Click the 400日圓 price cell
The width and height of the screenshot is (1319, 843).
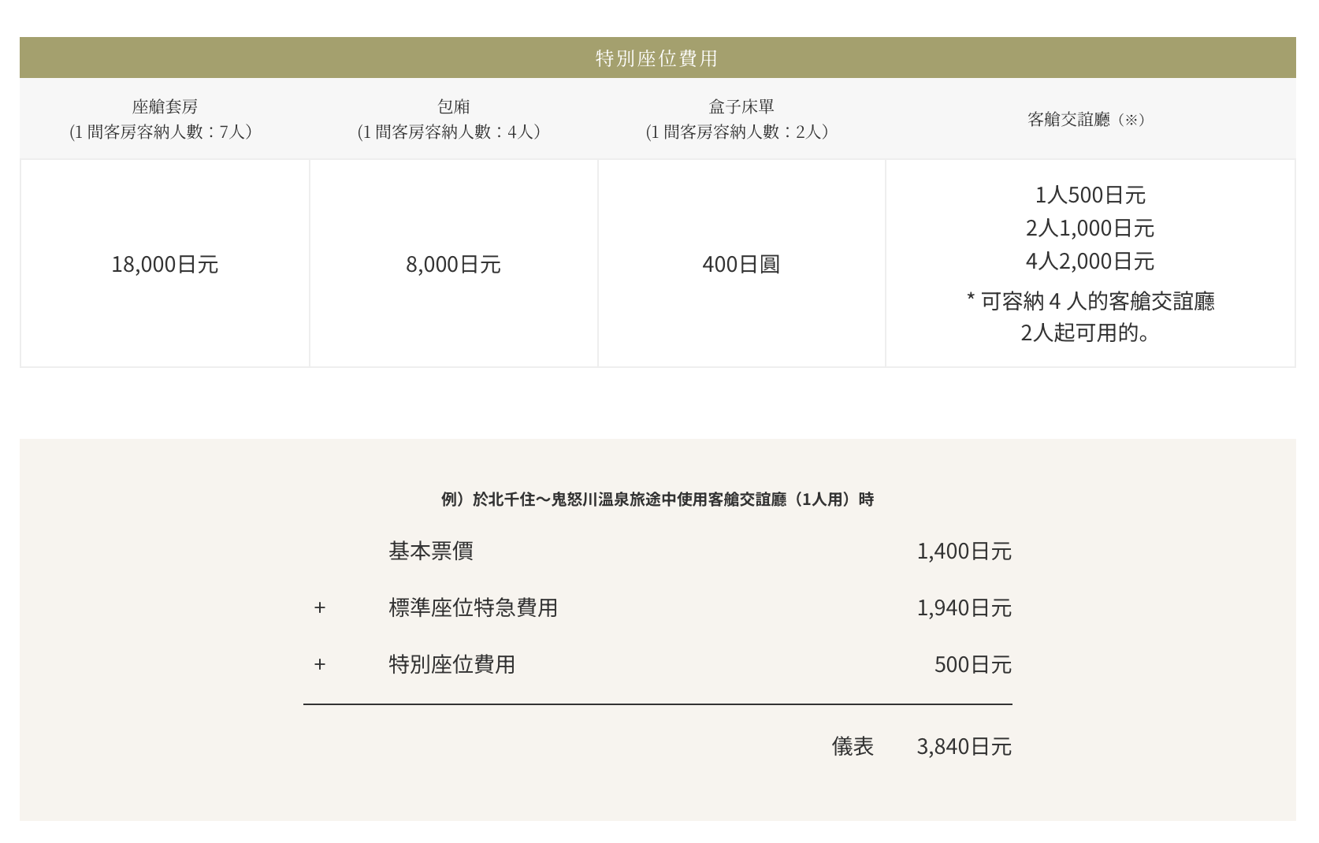[x=741, y=265]
